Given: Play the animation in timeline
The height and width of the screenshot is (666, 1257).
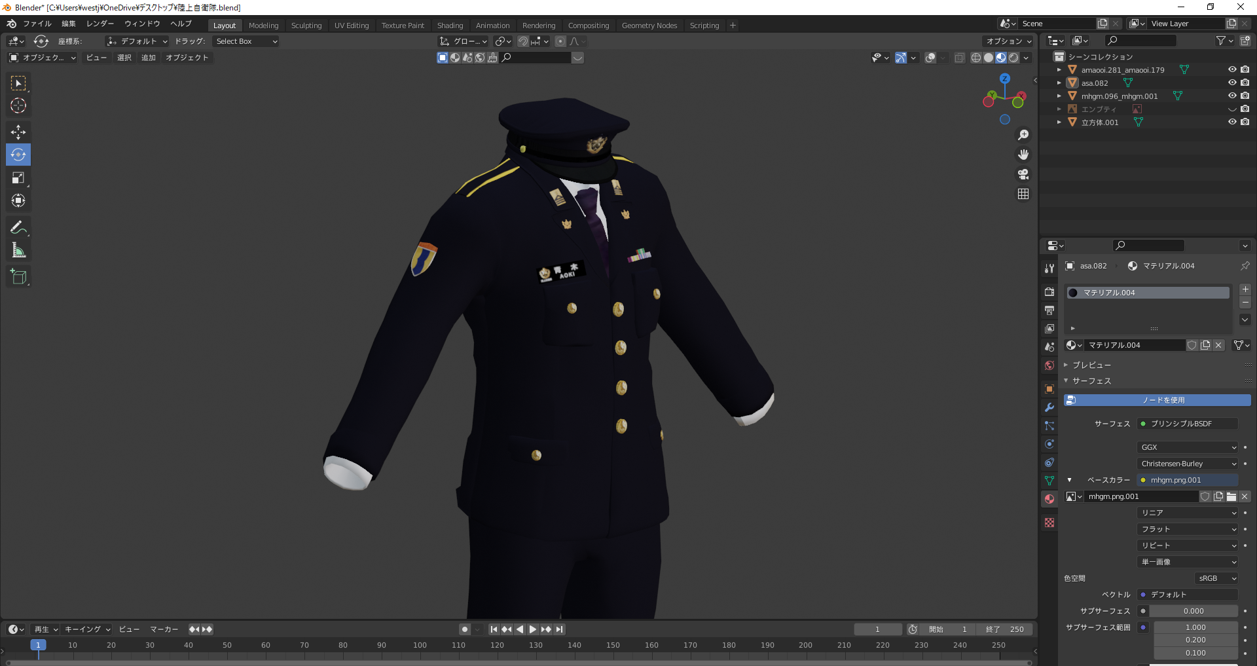Looking at the screenshot, I should (x=533, y=629).
